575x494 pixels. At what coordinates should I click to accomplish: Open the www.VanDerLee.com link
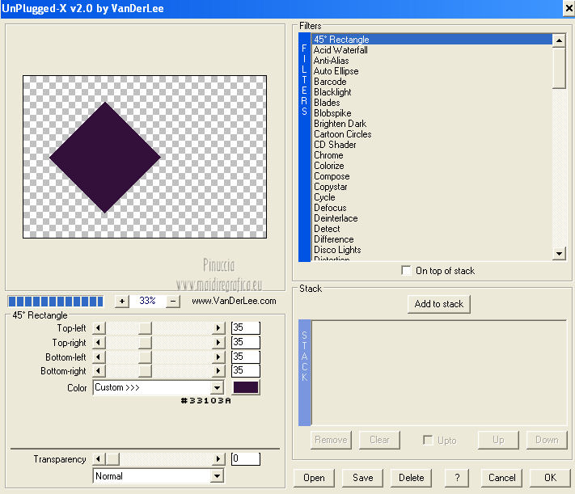[x=234, y=301]
